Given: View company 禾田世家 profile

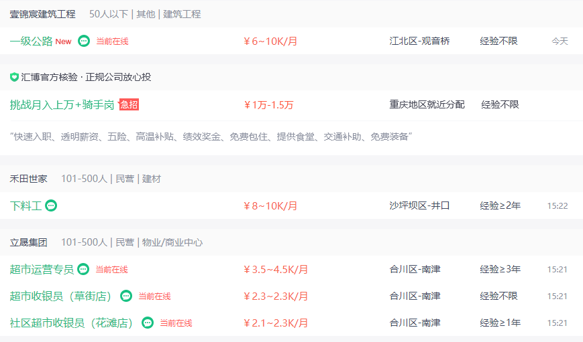Looking at the screenshot, I should point(29,179).
